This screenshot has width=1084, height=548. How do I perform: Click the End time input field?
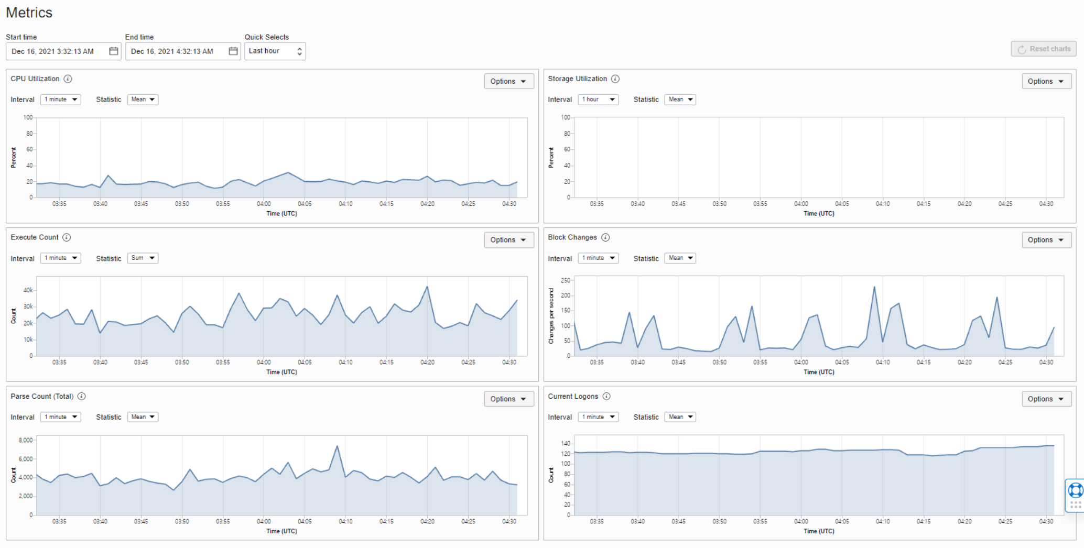click(183, 51)
